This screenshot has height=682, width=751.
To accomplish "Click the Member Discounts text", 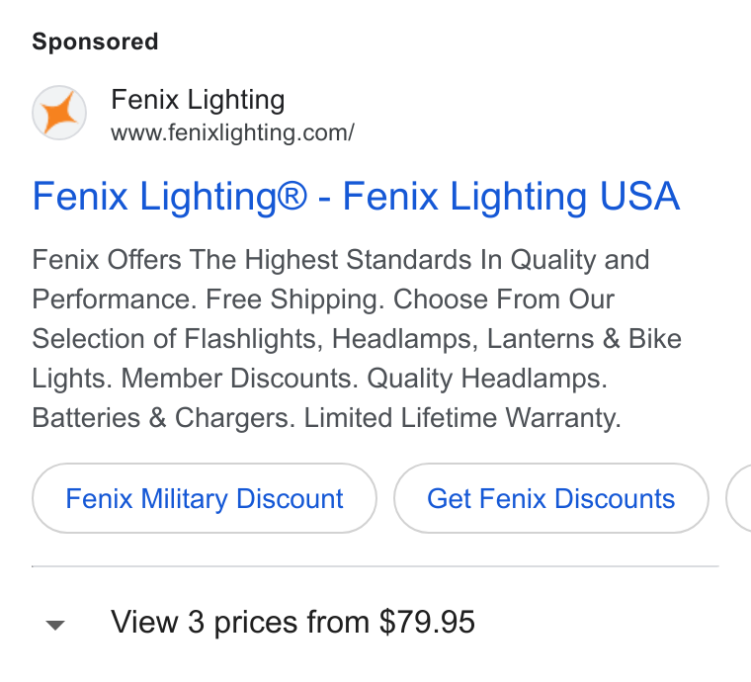I will [x=239, y=379].
